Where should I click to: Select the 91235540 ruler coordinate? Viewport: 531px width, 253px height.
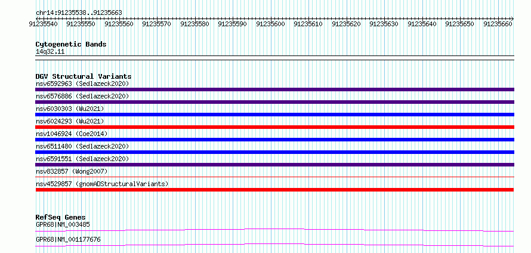click(x=43, y=24)
